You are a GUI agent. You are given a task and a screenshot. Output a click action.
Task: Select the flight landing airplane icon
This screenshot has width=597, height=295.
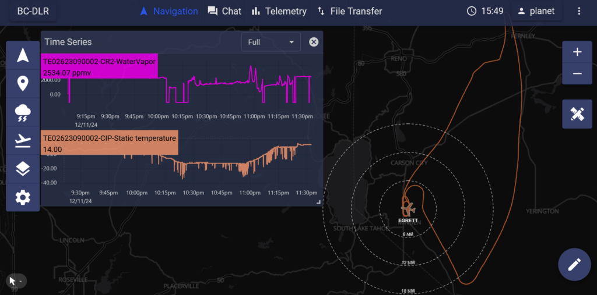pos(23,141)
